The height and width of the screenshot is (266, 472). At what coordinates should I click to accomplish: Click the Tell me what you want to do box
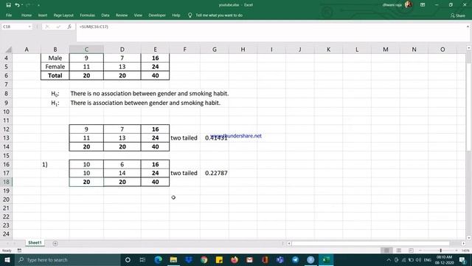[x=219, y=15]
